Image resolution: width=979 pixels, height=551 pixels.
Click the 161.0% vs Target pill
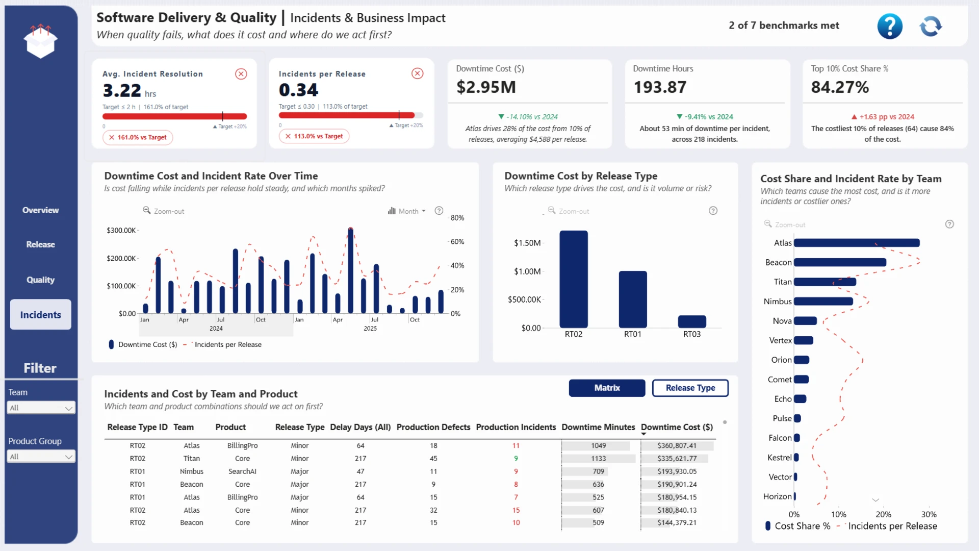coord(138,137)
